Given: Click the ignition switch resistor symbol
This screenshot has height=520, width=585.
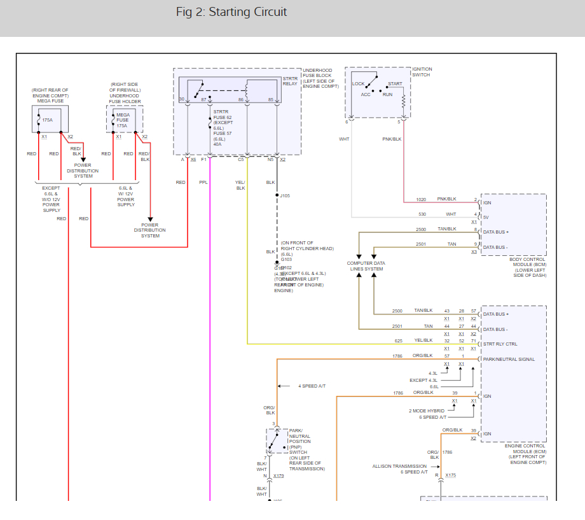Looking at the screenshot, I should coord(403,101).
